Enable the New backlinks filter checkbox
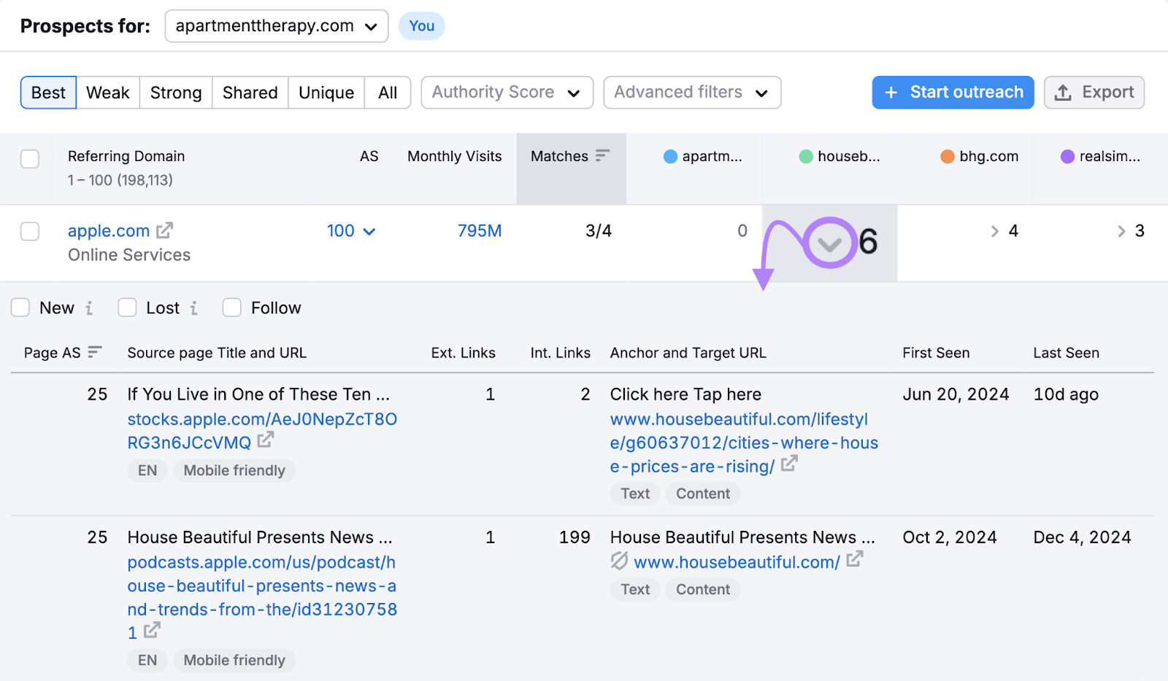The width and height of the screenshot is (1168, 681). (x=20, y=308)
